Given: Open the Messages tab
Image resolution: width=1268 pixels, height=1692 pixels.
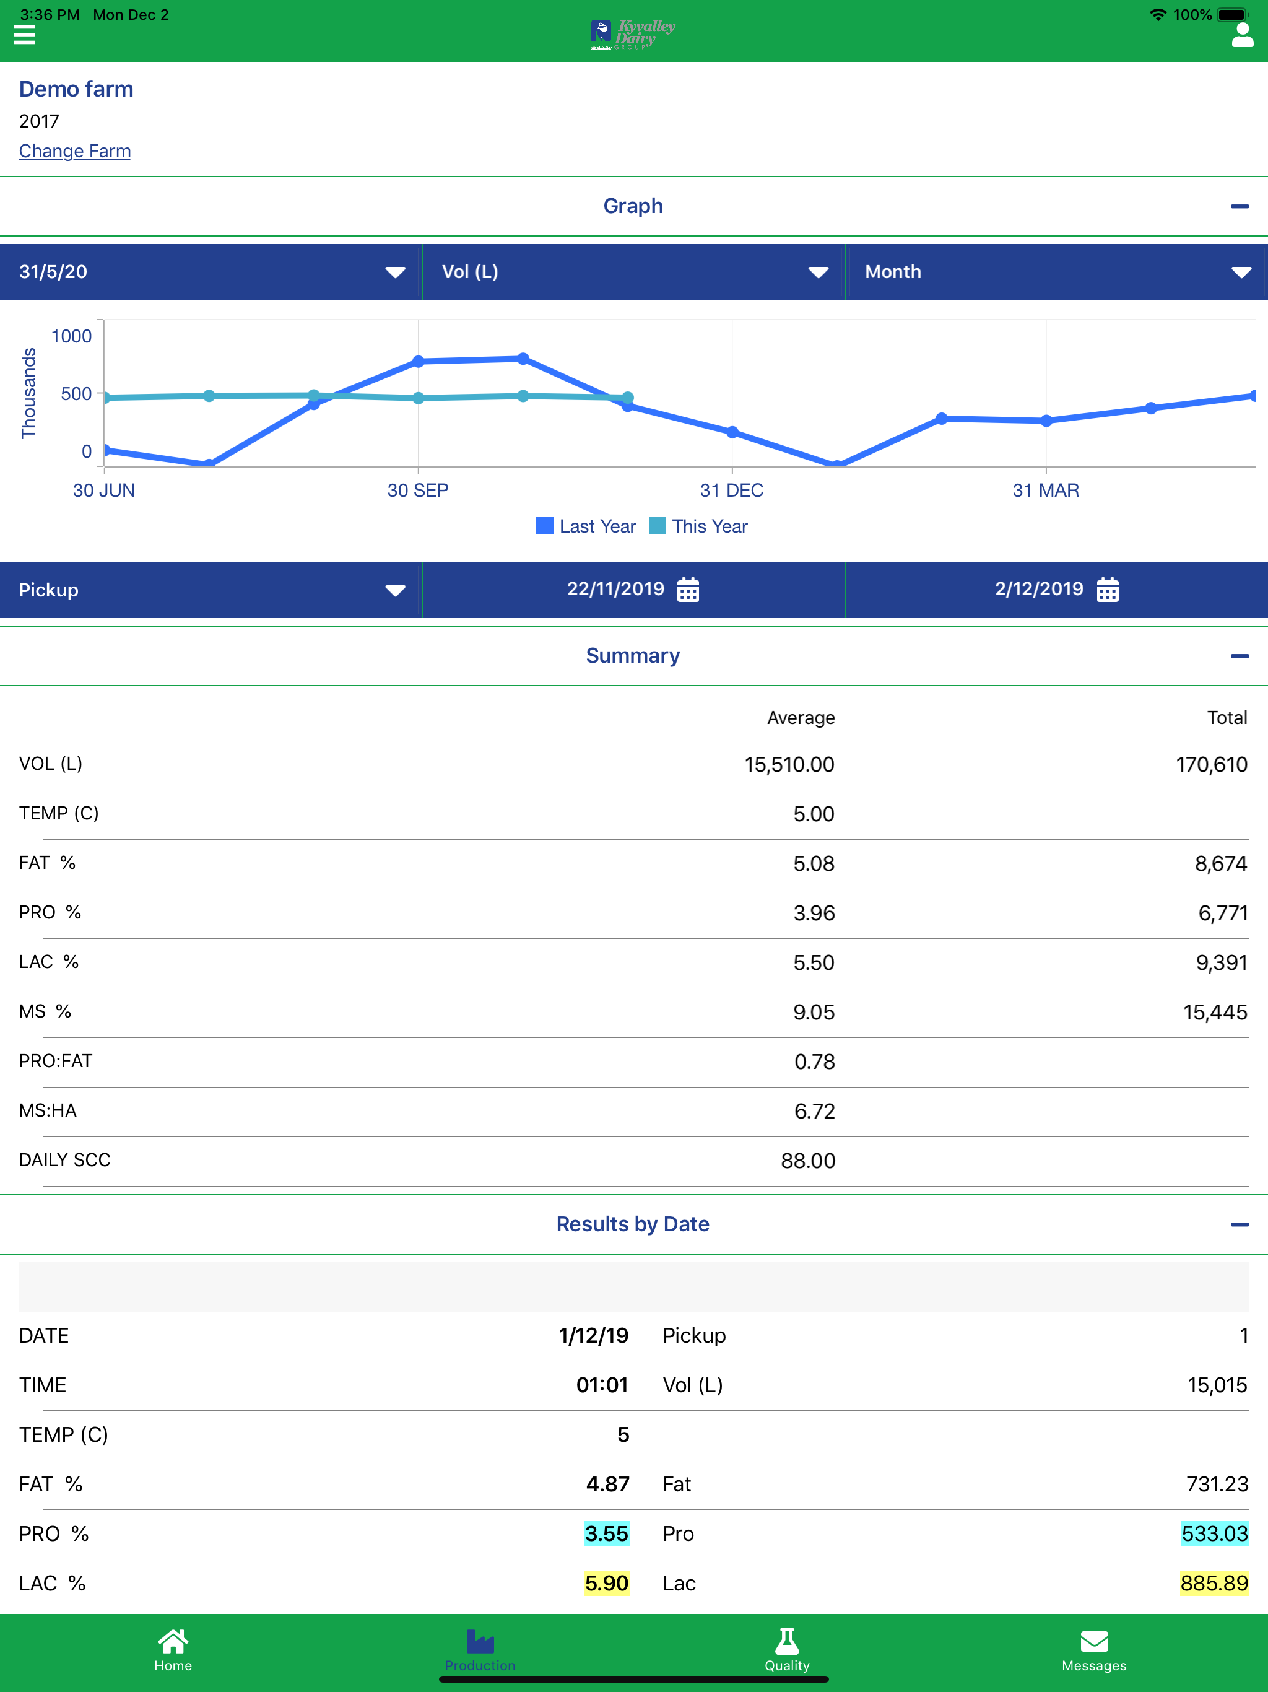Looking at the screenshot, I should pyautogui.click(x=1093, y=1650).
